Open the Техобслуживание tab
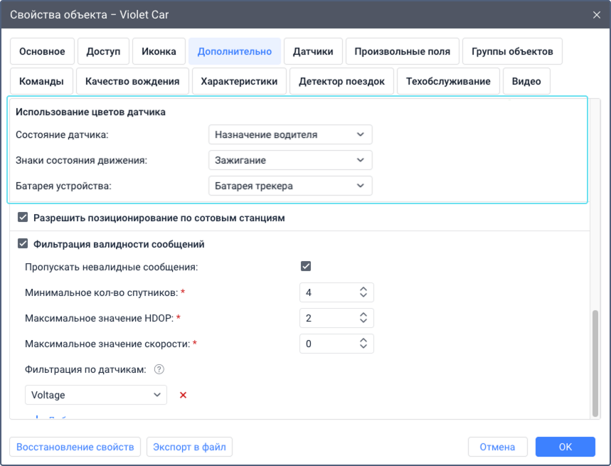Image resolution: width=611 pixels, height=466 pixels. (448, 81)
